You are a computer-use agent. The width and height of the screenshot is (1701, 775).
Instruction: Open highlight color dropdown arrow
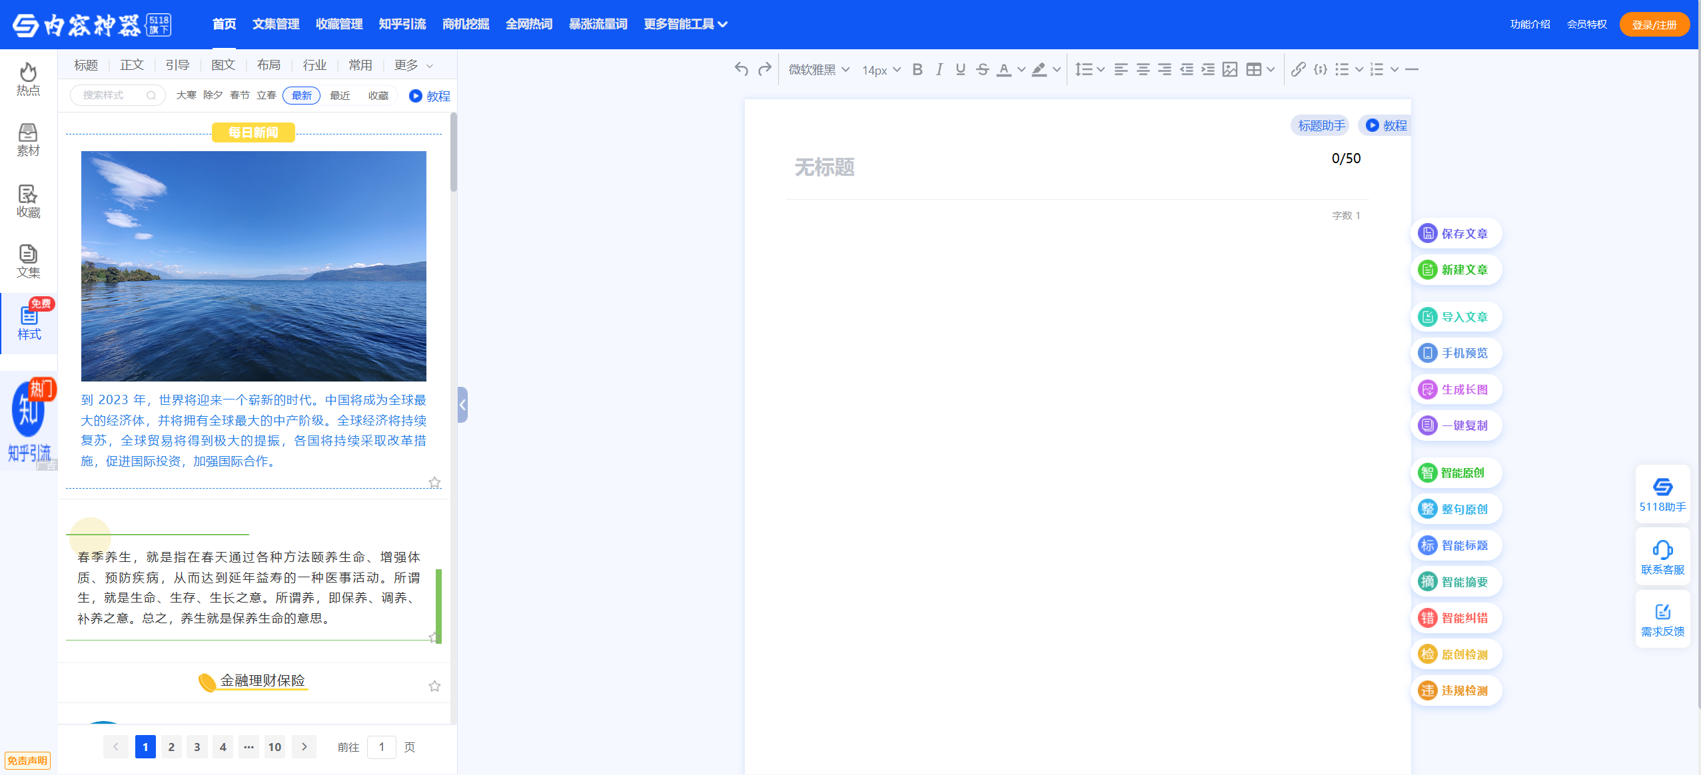(x=1056, y=69)
